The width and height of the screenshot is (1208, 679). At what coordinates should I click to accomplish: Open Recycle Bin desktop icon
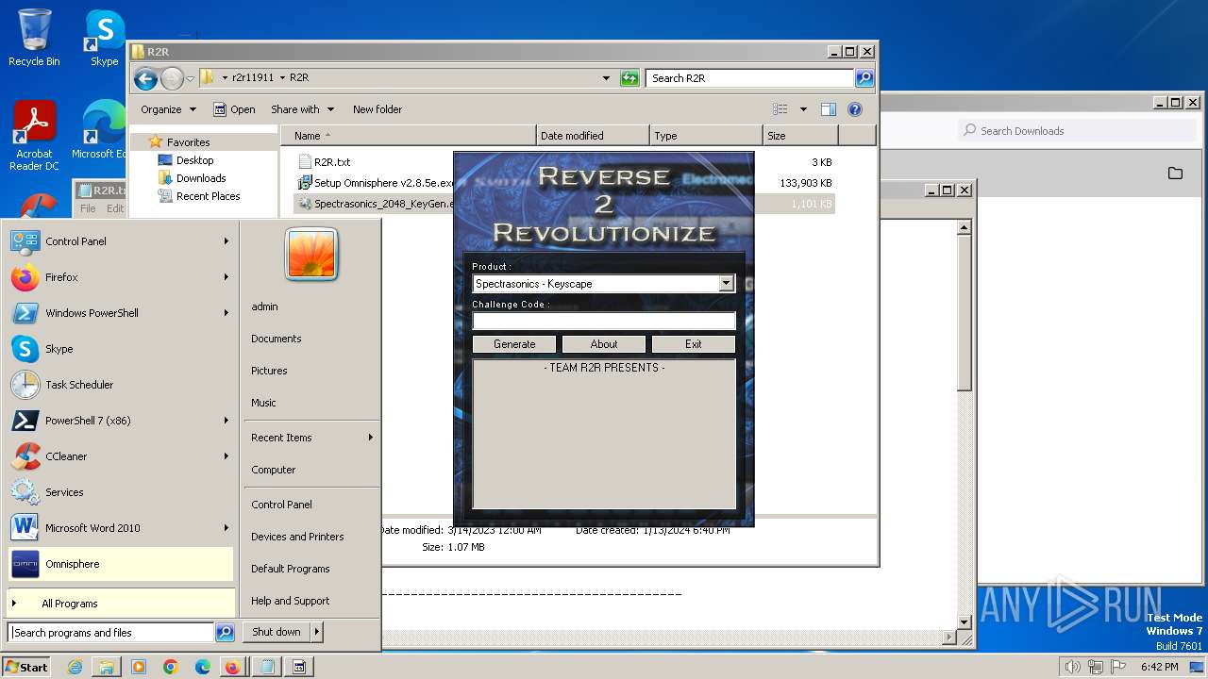(x=34, y=38)
